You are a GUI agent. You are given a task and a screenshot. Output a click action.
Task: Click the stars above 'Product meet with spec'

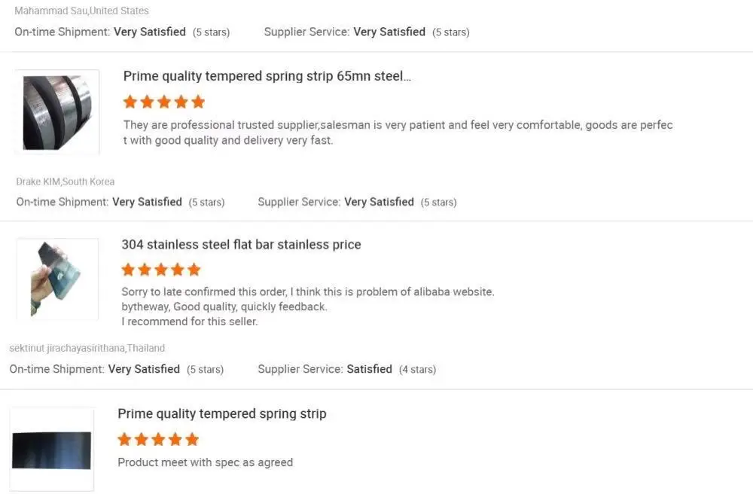158,439
